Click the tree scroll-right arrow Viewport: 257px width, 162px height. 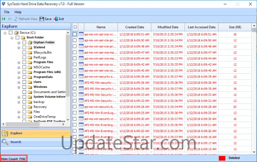point(63,124)
